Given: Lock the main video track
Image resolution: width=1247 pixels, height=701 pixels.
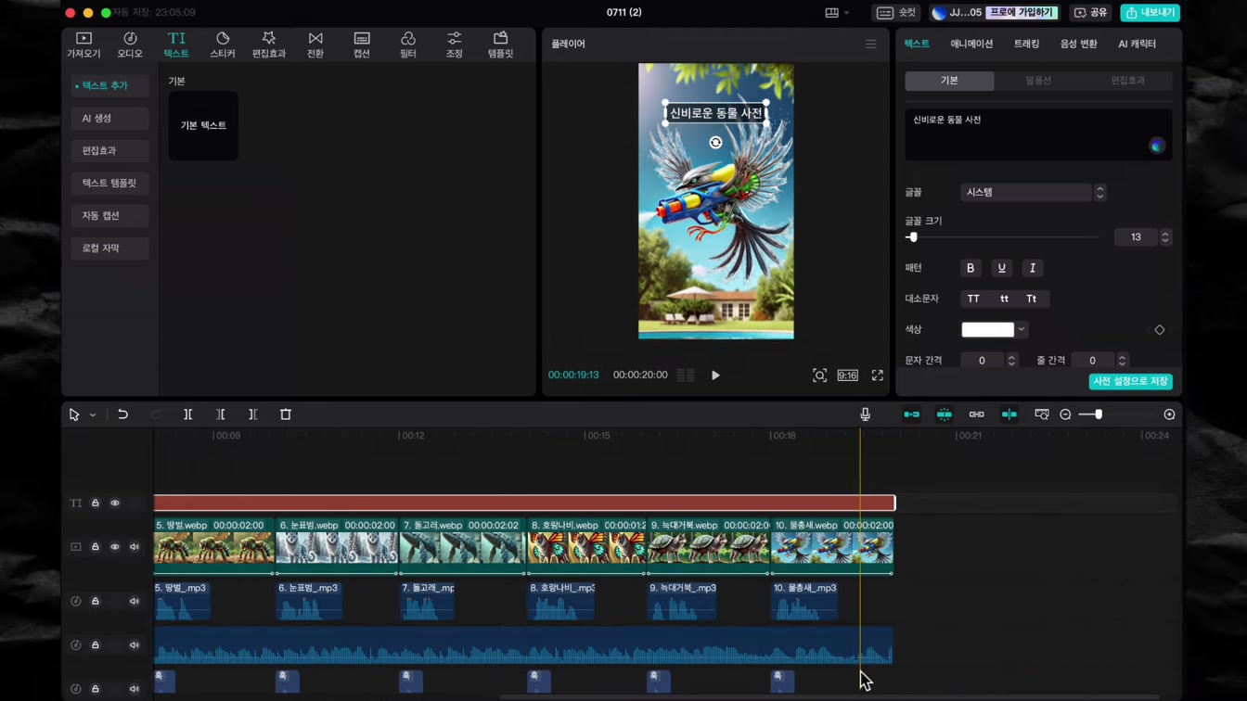Looking at the screenshot, I should 95,547.
